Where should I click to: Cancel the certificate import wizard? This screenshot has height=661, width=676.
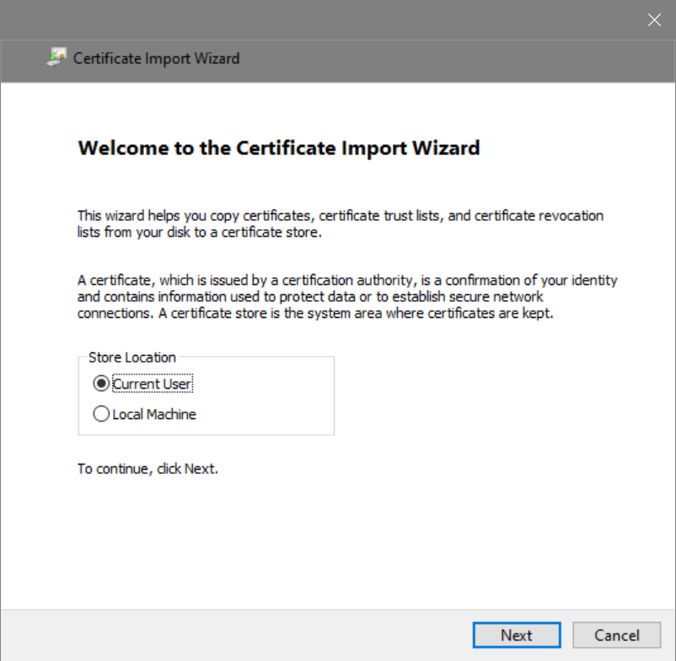(616, 635)
